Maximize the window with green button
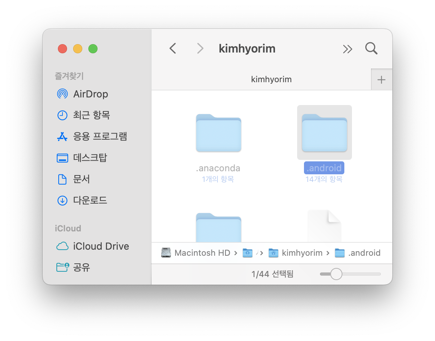 pyautogui.click(x=93, y=48)
